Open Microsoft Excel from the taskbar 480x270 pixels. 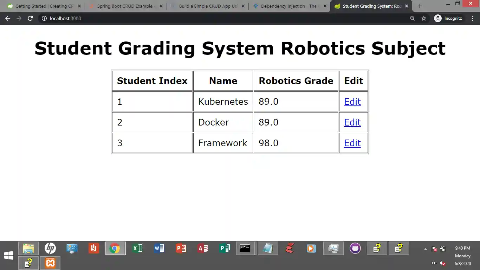[137, 248]
